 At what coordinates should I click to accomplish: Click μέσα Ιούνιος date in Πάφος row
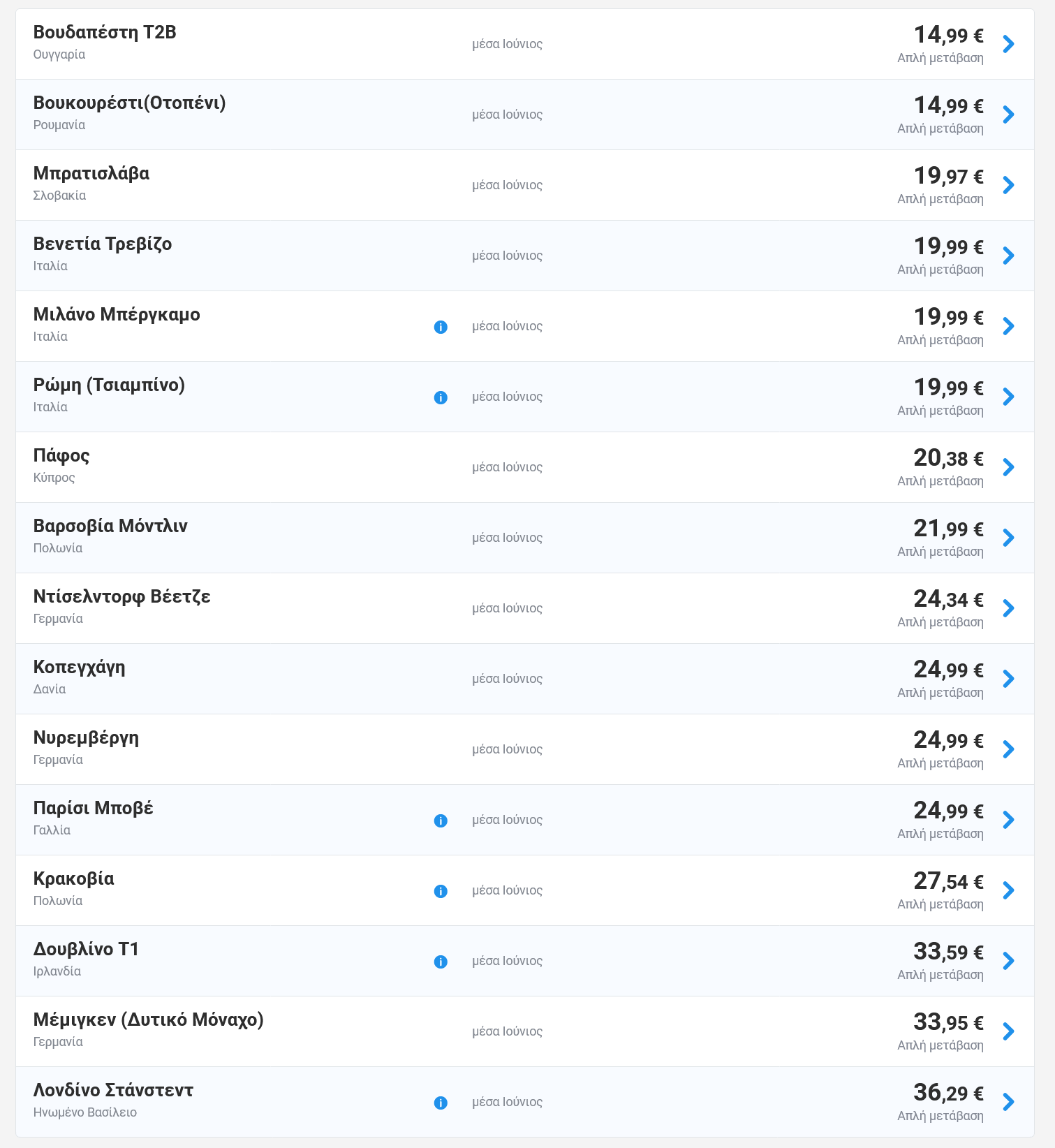pos(507,467)
